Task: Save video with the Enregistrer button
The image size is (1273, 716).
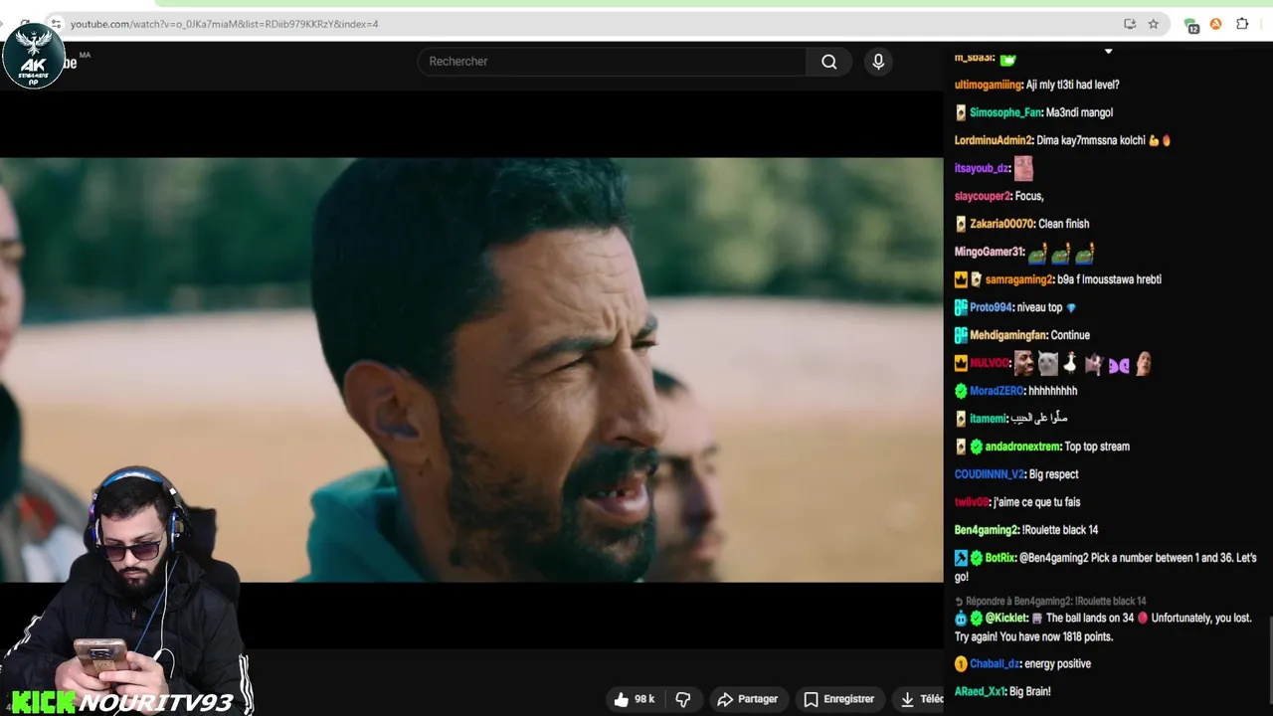Action: 838,699
